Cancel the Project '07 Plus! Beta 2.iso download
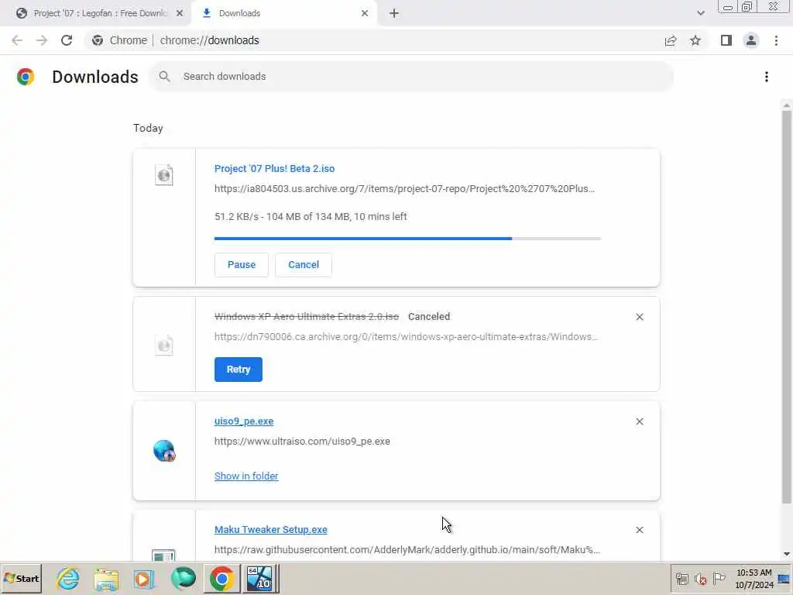 (304, 265)
